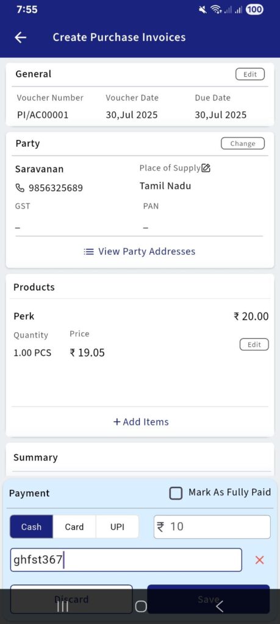Select UPI payment mode
Viewport: 280px width, 624px height.
[117, 526]
